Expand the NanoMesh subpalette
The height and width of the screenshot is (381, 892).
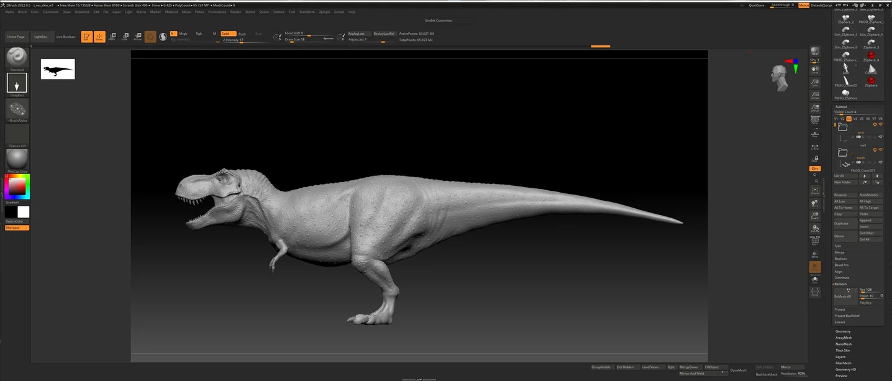(844, 344)
